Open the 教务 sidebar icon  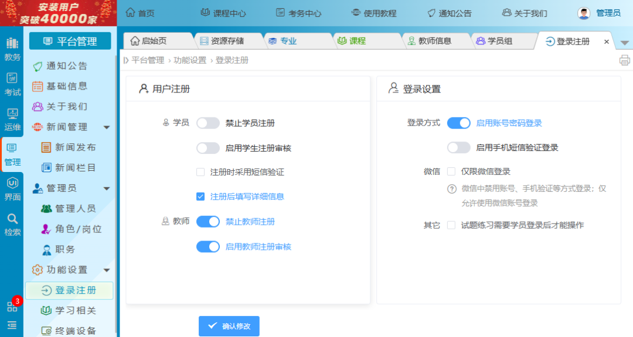pyautogui.click(x=12, y=49)
